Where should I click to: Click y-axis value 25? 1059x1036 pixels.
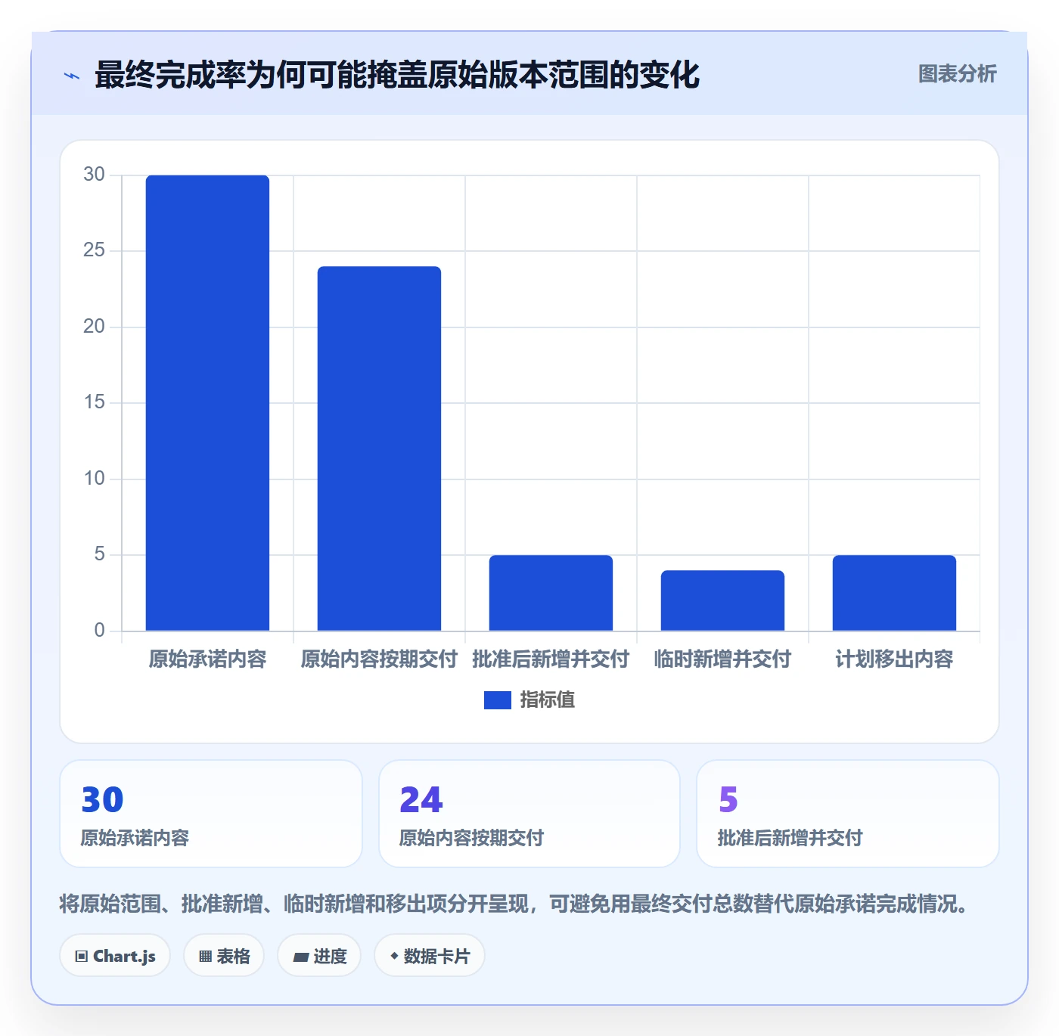click(x=94, y=250)
